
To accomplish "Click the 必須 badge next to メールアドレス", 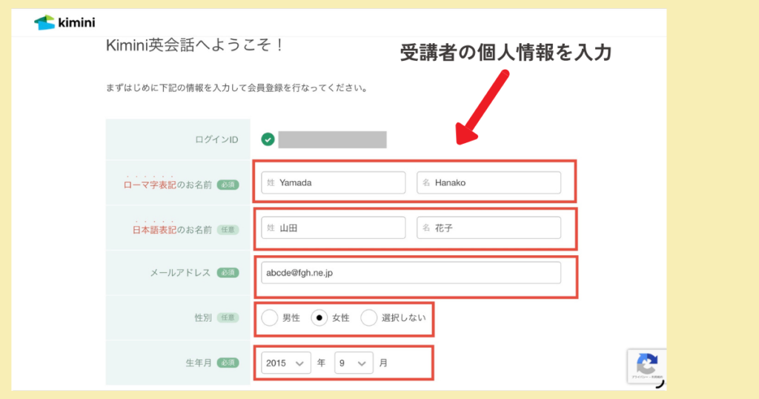I will coord(228,273).
